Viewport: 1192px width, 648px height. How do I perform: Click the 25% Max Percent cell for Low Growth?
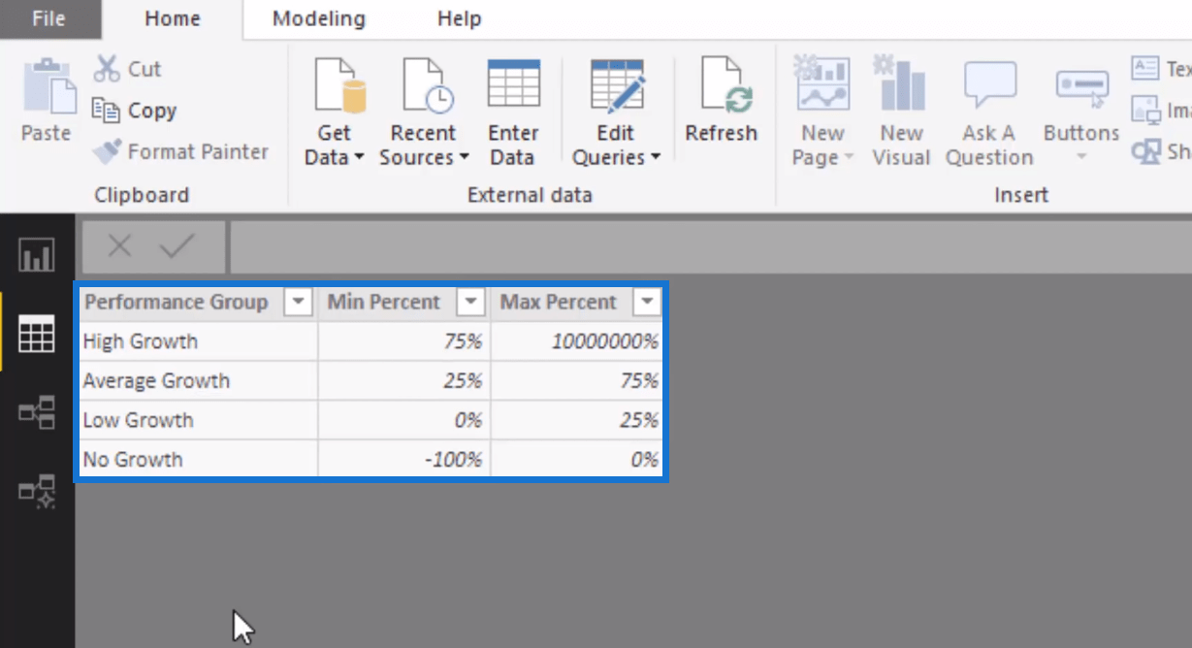[577, 420]
